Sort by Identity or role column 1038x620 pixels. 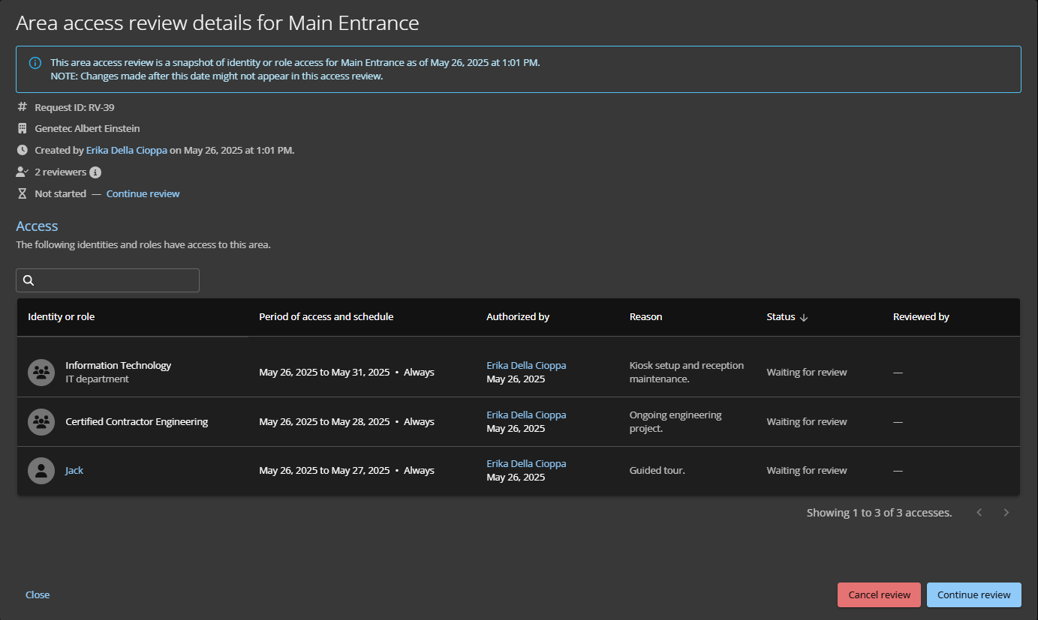(62, 317)
